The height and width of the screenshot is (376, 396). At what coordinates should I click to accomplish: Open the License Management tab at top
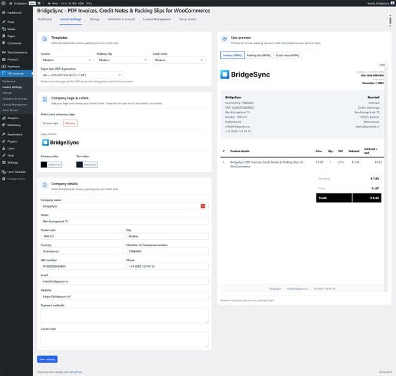(x=157, y=19)
